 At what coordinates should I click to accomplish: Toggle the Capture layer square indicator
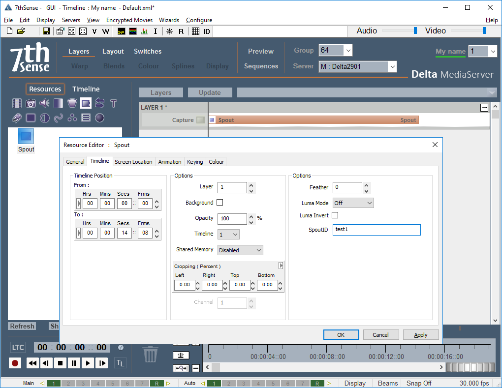coord(200,120)
